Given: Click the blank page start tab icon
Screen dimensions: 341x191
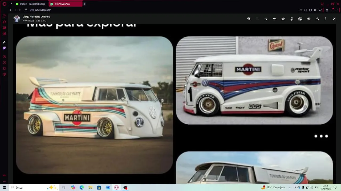Looking at the screenshot, I should coord(11,4).
